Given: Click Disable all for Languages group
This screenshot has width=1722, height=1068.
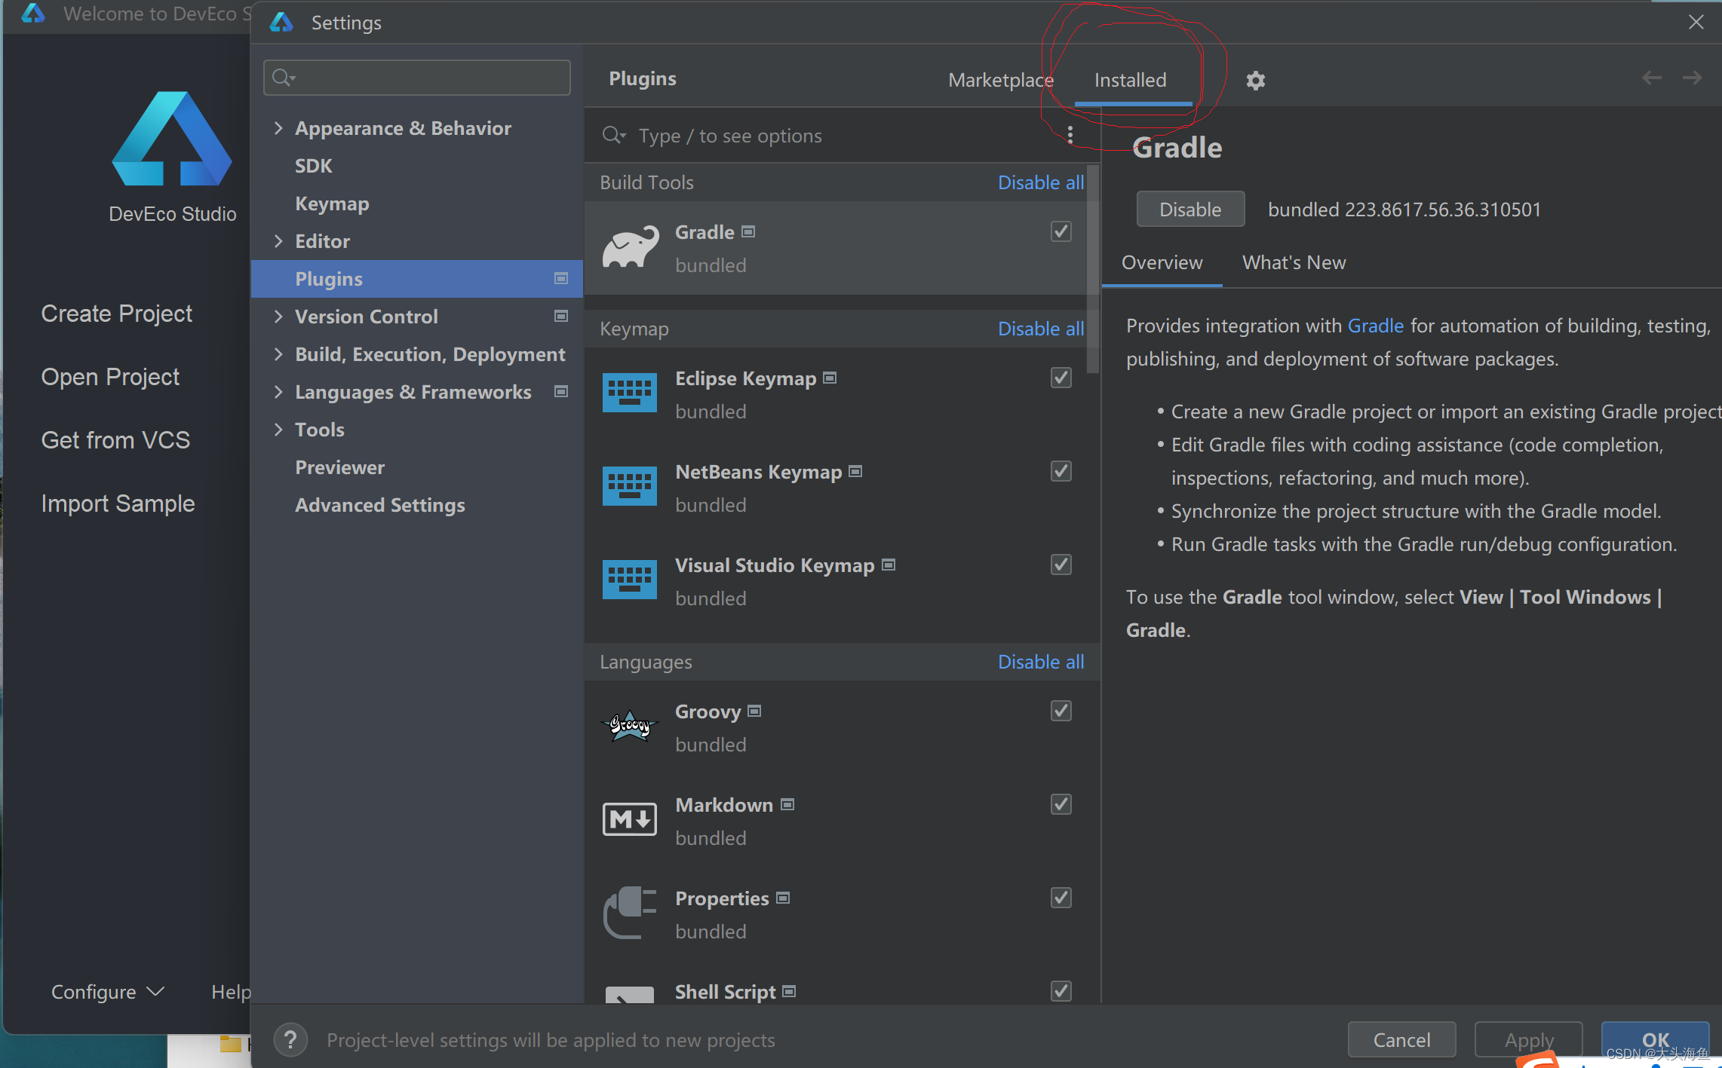Looking at the screenshot, I should pyautogui.click(x=1040, y=662).
